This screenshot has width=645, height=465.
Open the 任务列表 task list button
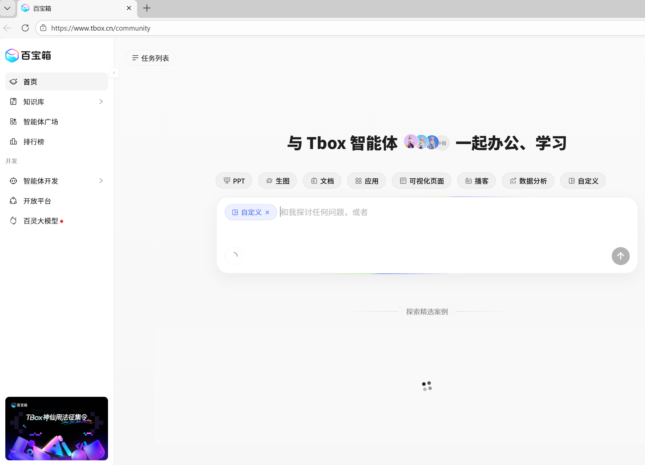click(x=151, y=58)
